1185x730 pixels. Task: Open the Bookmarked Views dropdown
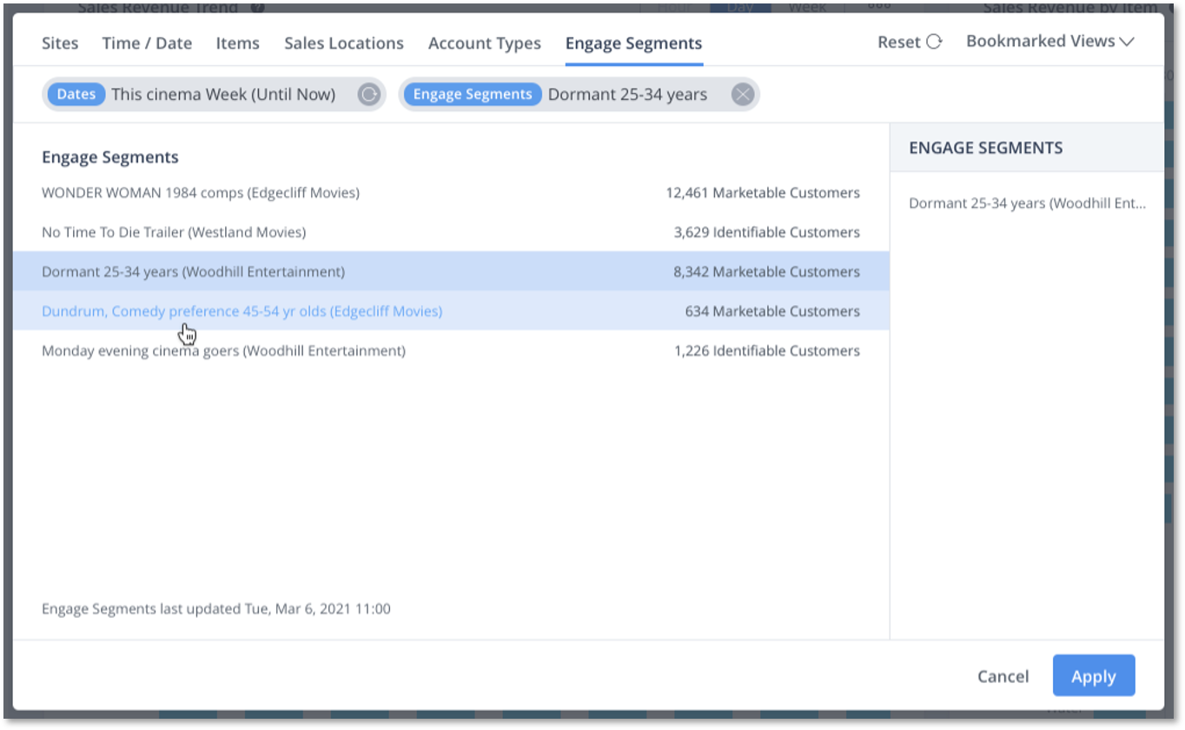pyautogui.click(x=1049, y=41)
